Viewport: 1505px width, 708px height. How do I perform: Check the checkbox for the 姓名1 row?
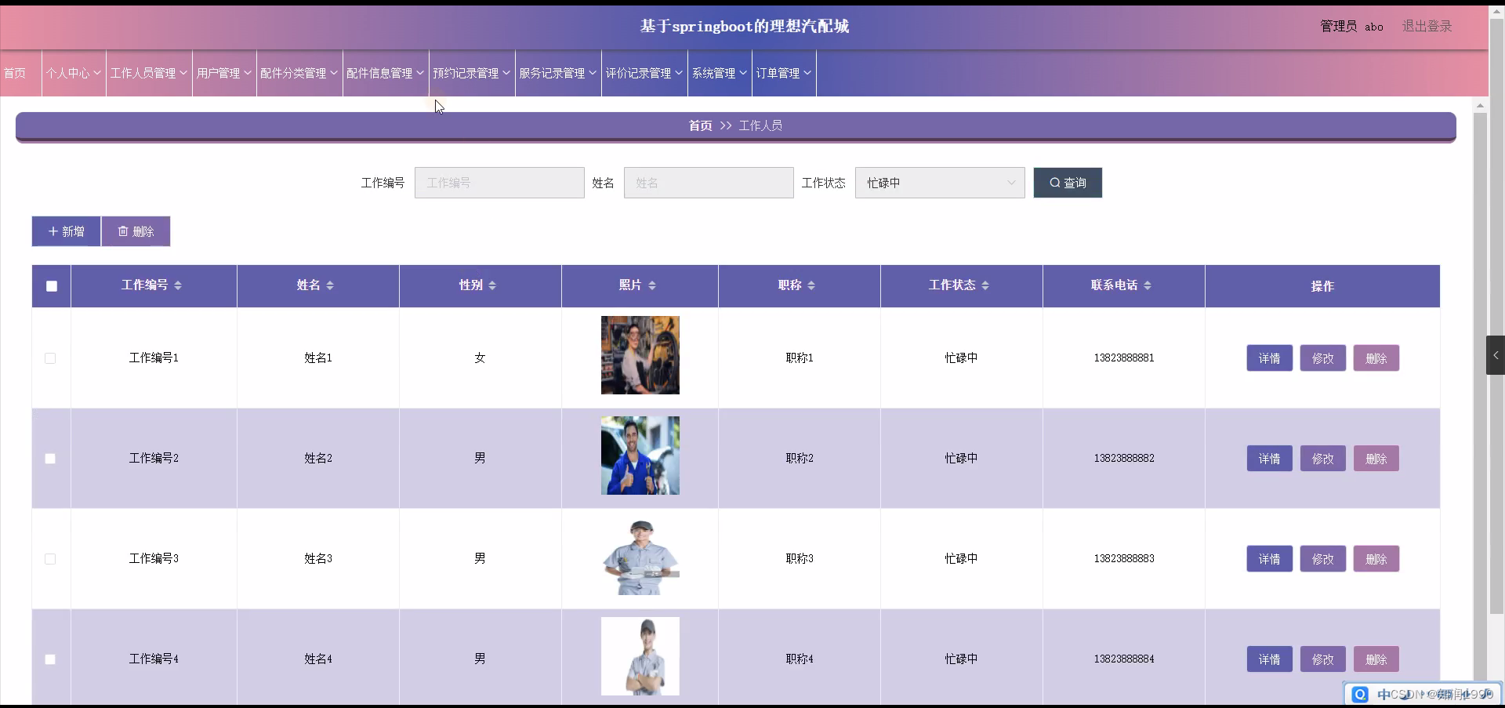tap(50, 358)
